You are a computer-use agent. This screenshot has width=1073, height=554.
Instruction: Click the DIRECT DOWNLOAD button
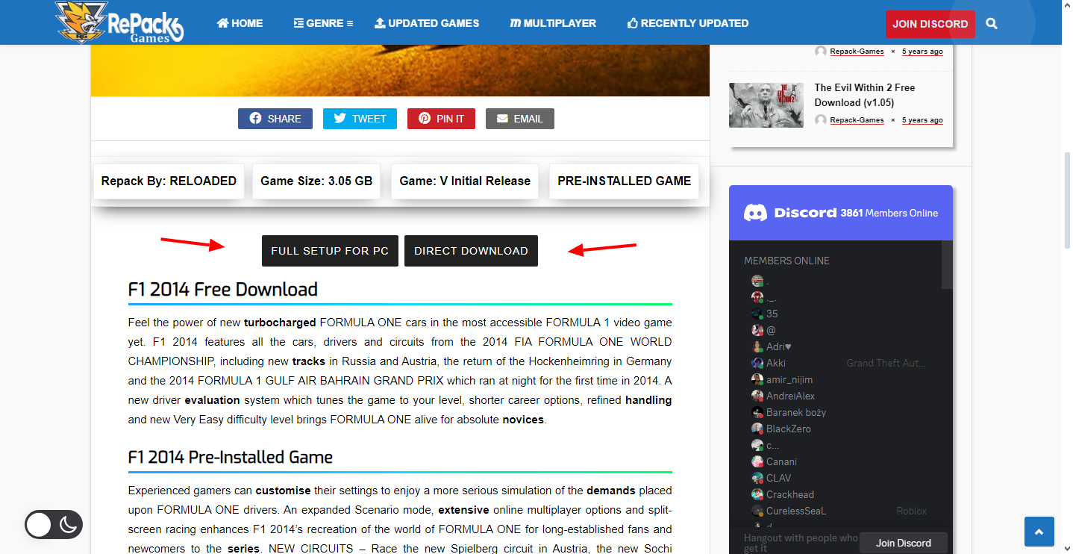[471, 251]
